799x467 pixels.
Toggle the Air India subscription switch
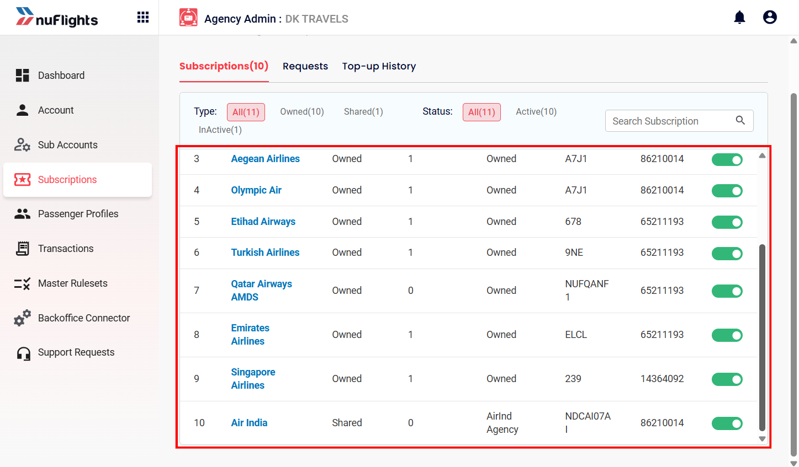pyautogui.click(x=727, y=423)
